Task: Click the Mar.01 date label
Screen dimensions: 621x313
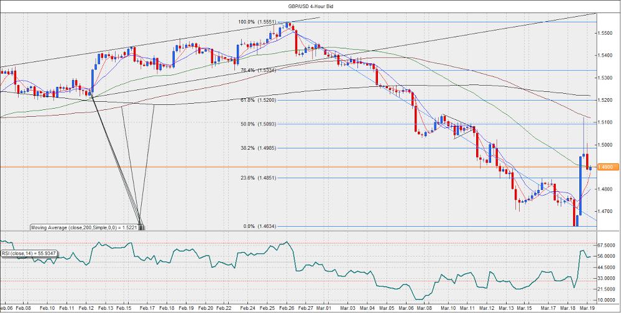Action: pyautogui.click(x=324, y=307)
